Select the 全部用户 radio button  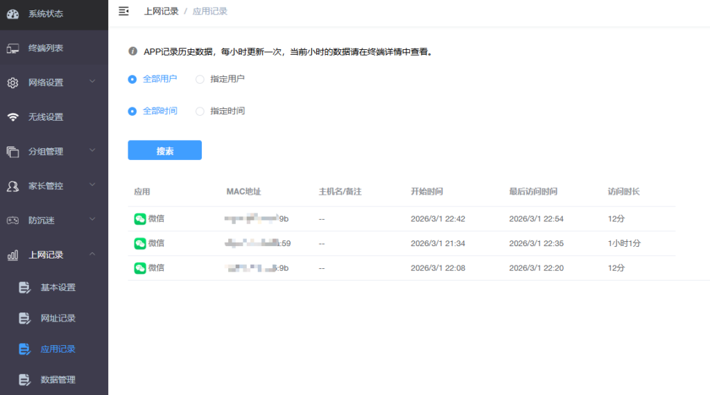(132, 79)
